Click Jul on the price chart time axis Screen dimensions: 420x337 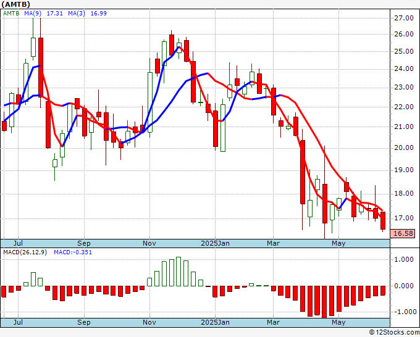18,243
